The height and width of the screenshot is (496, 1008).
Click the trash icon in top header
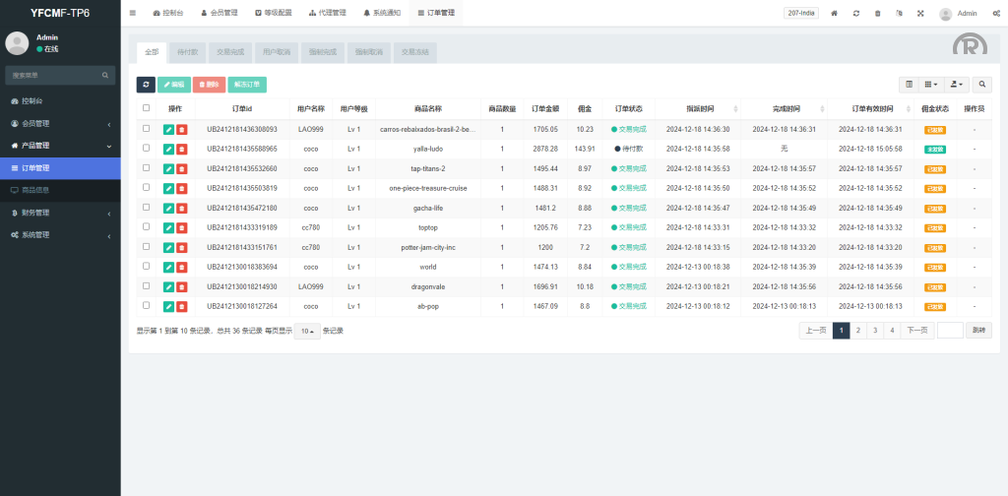[877, 14]
